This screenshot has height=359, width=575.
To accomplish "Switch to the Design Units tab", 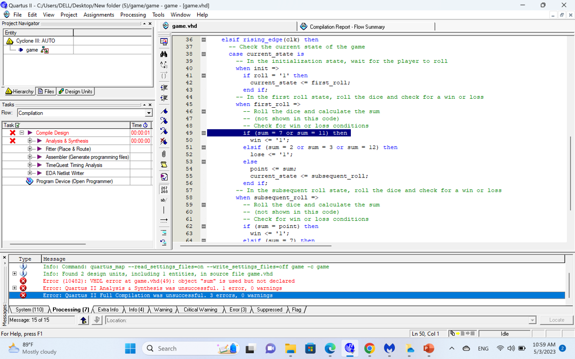I will pos(75,92).
